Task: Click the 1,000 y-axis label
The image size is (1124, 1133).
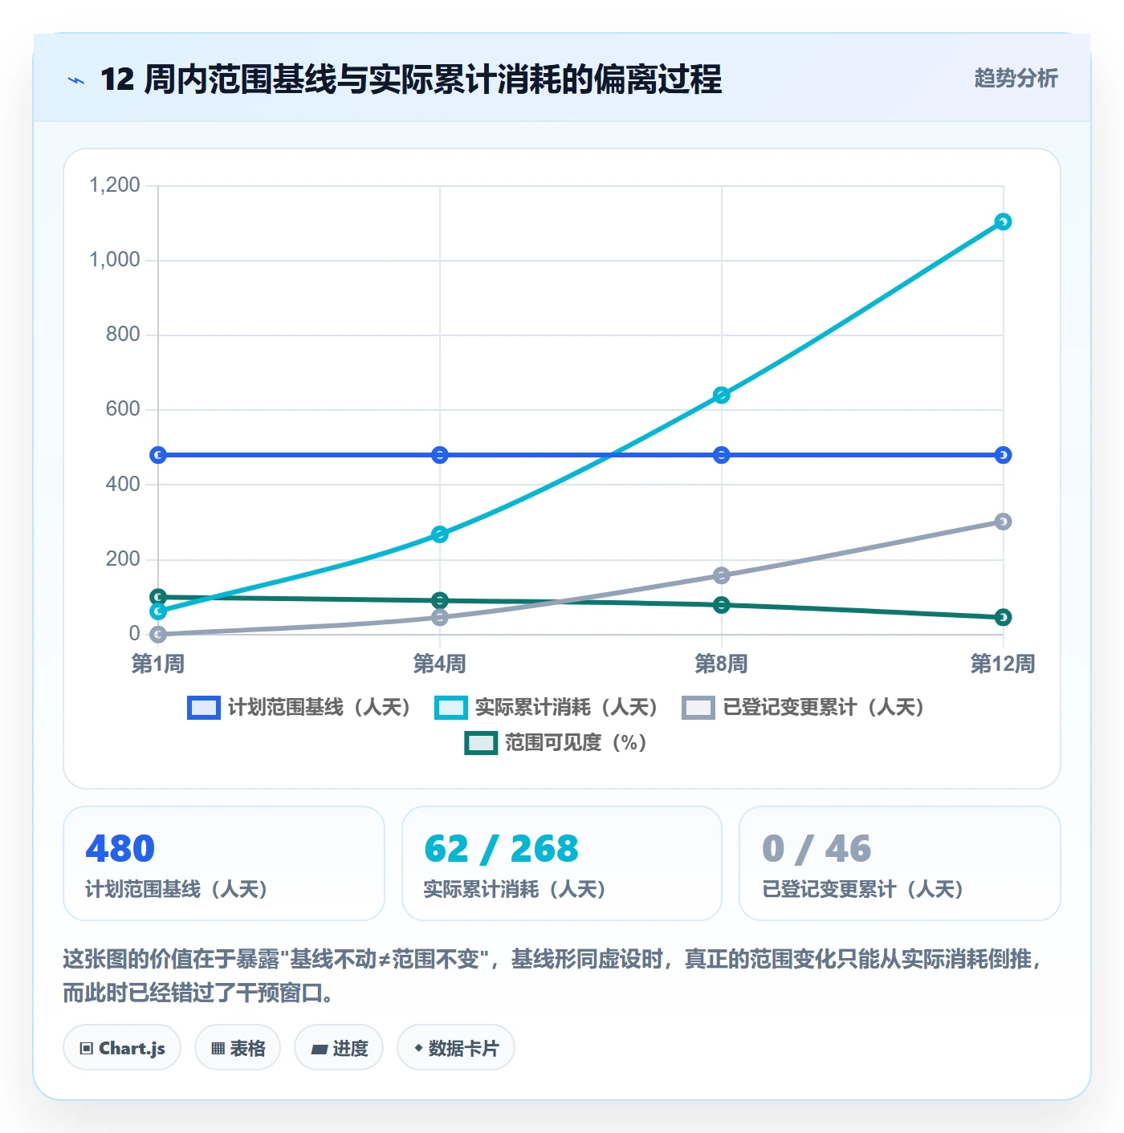Action: click(115, 260)
